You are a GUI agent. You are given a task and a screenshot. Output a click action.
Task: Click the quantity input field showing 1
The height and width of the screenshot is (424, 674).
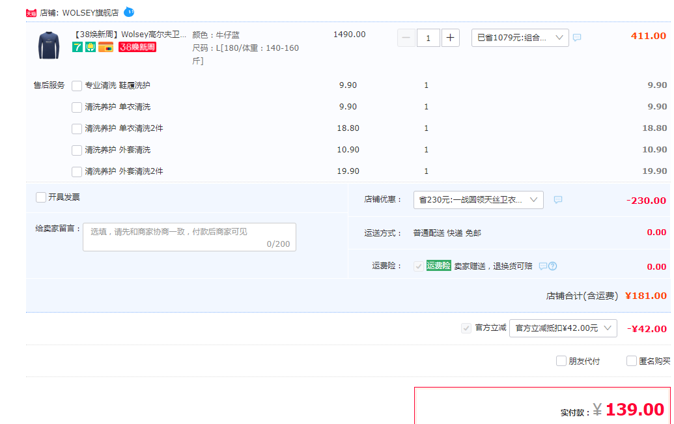[428, 38]
